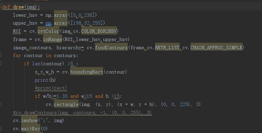Click the commented '#cv.drawContours' line
Viewport: 262px width, 133px height.
(82, 112)
